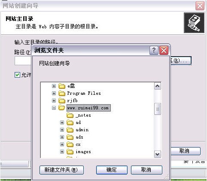Viewport: 207px width, 181px height.
Task: Expand the ads folder node
Action: pos(62,137)
